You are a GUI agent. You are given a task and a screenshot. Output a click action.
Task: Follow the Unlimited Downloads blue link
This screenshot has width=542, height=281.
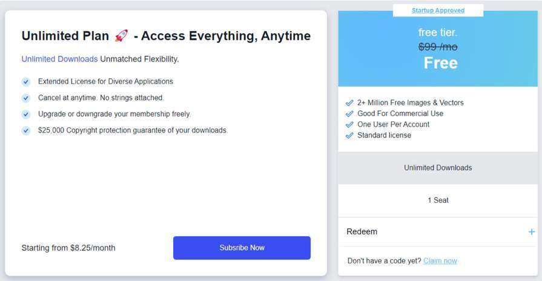59,59
